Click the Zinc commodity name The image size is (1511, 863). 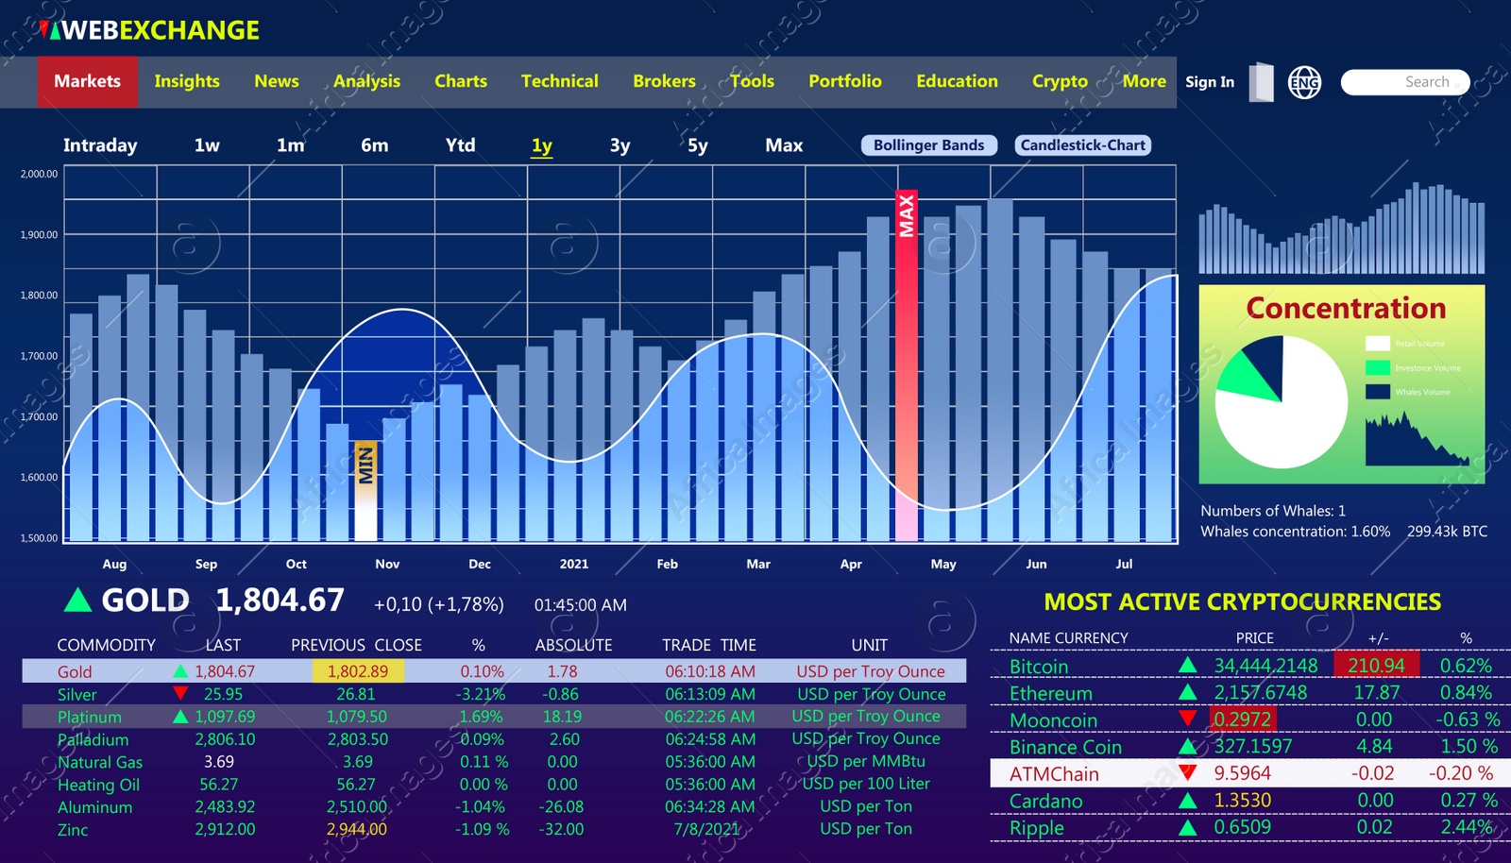pyautogui.click(x=73, y=830)
